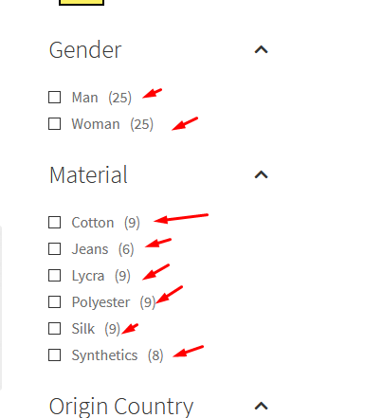Check the Woman checkbox
The image size is (383, 418).
[55, 124]
